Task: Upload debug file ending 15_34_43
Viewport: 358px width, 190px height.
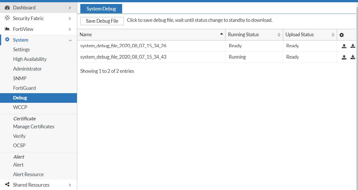Action: tap(344, 57)
